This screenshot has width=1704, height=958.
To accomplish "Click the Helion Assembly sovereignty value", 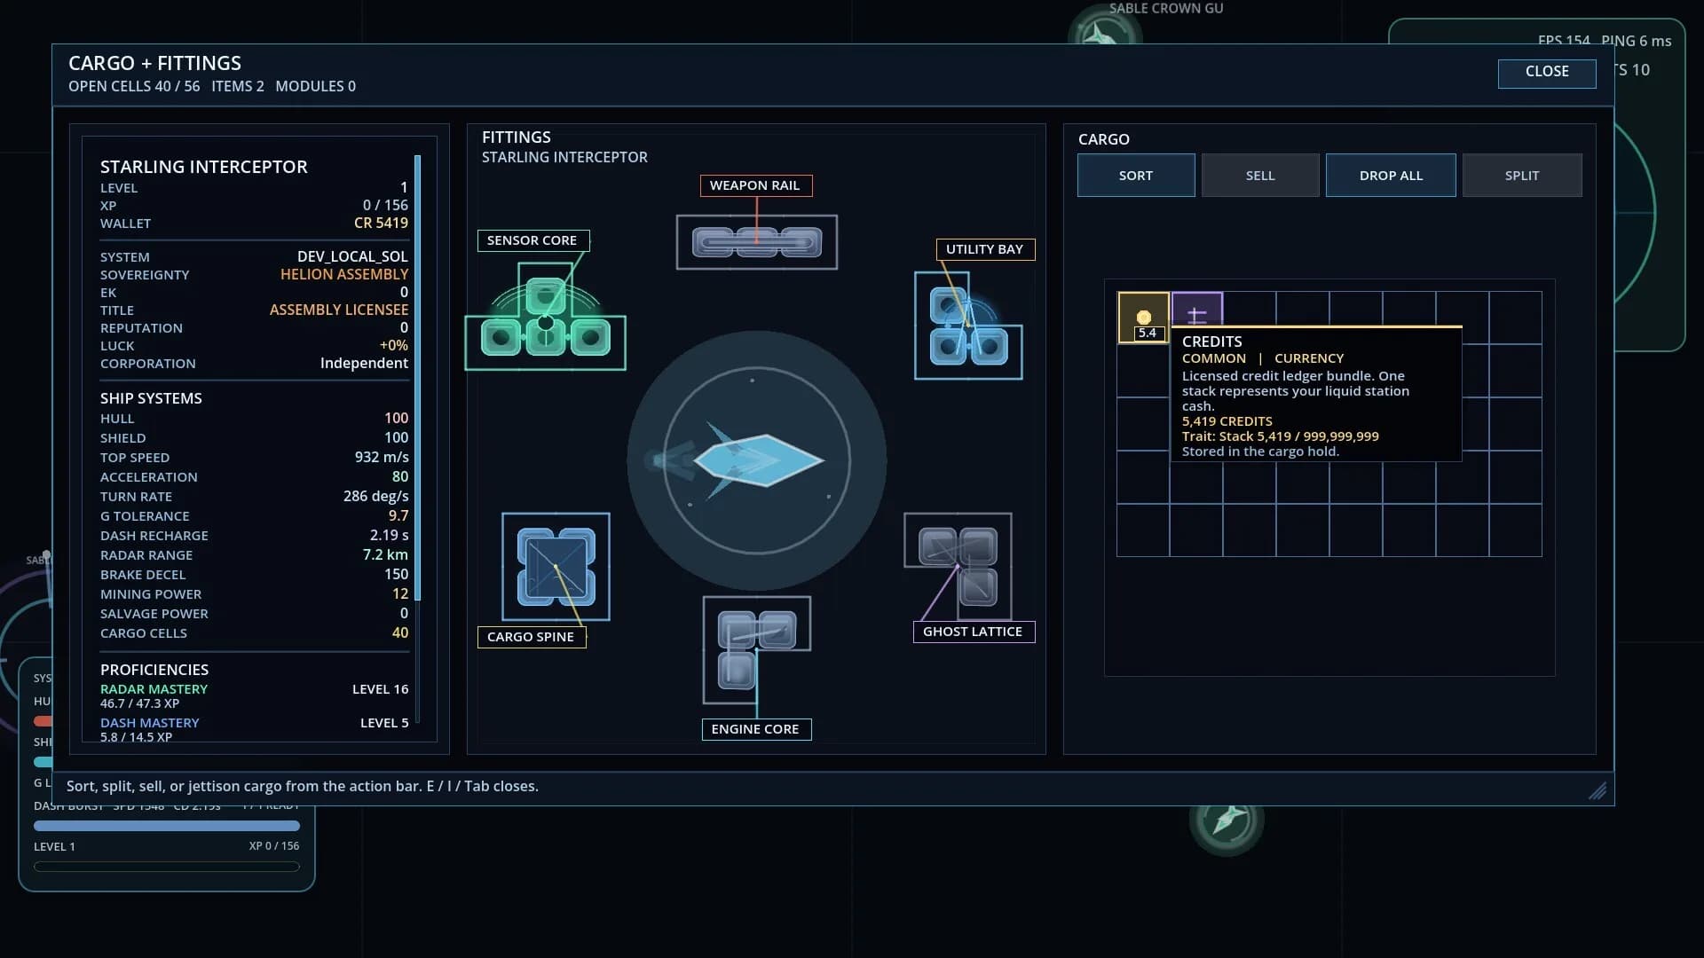I will coord(344,275).
